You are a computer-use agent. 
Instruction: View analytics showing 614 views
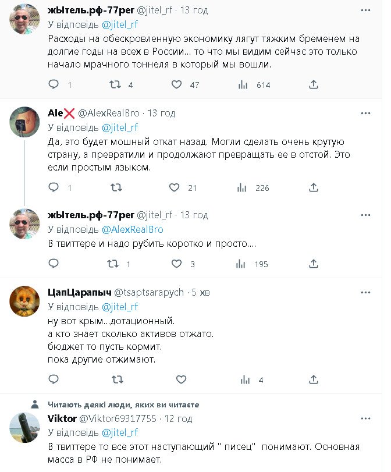tap(243, 84)
